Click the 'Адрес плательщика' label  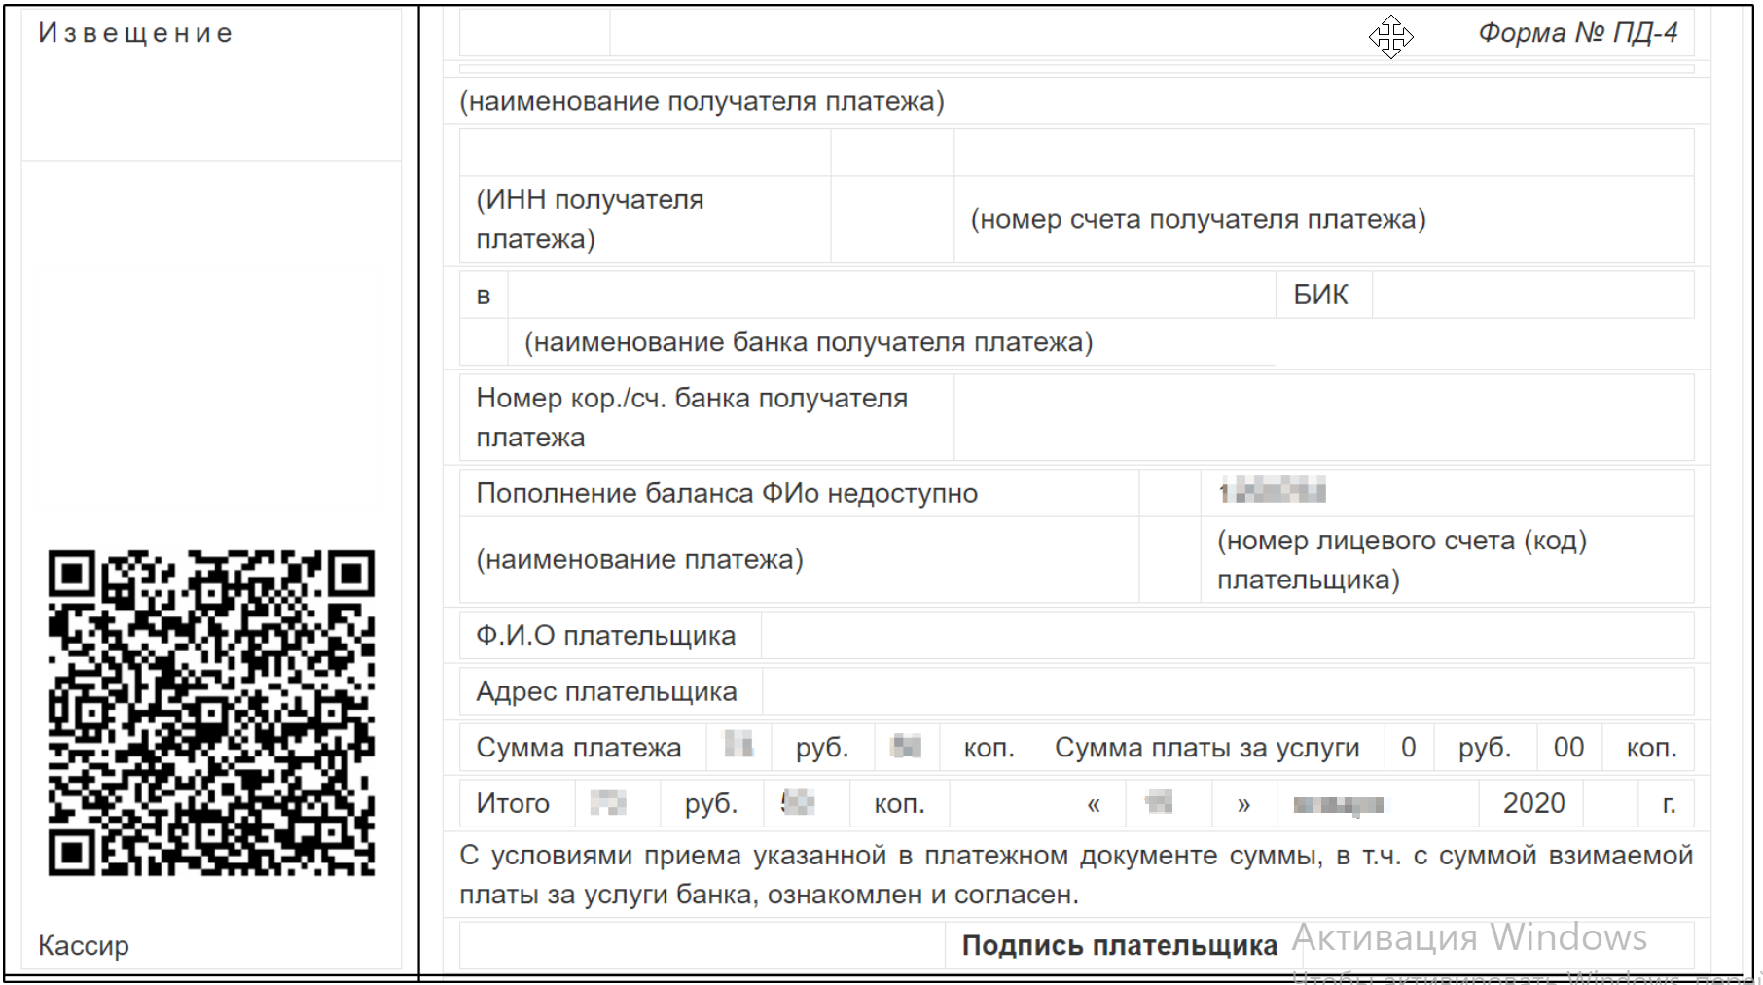(x=606, y=691)
